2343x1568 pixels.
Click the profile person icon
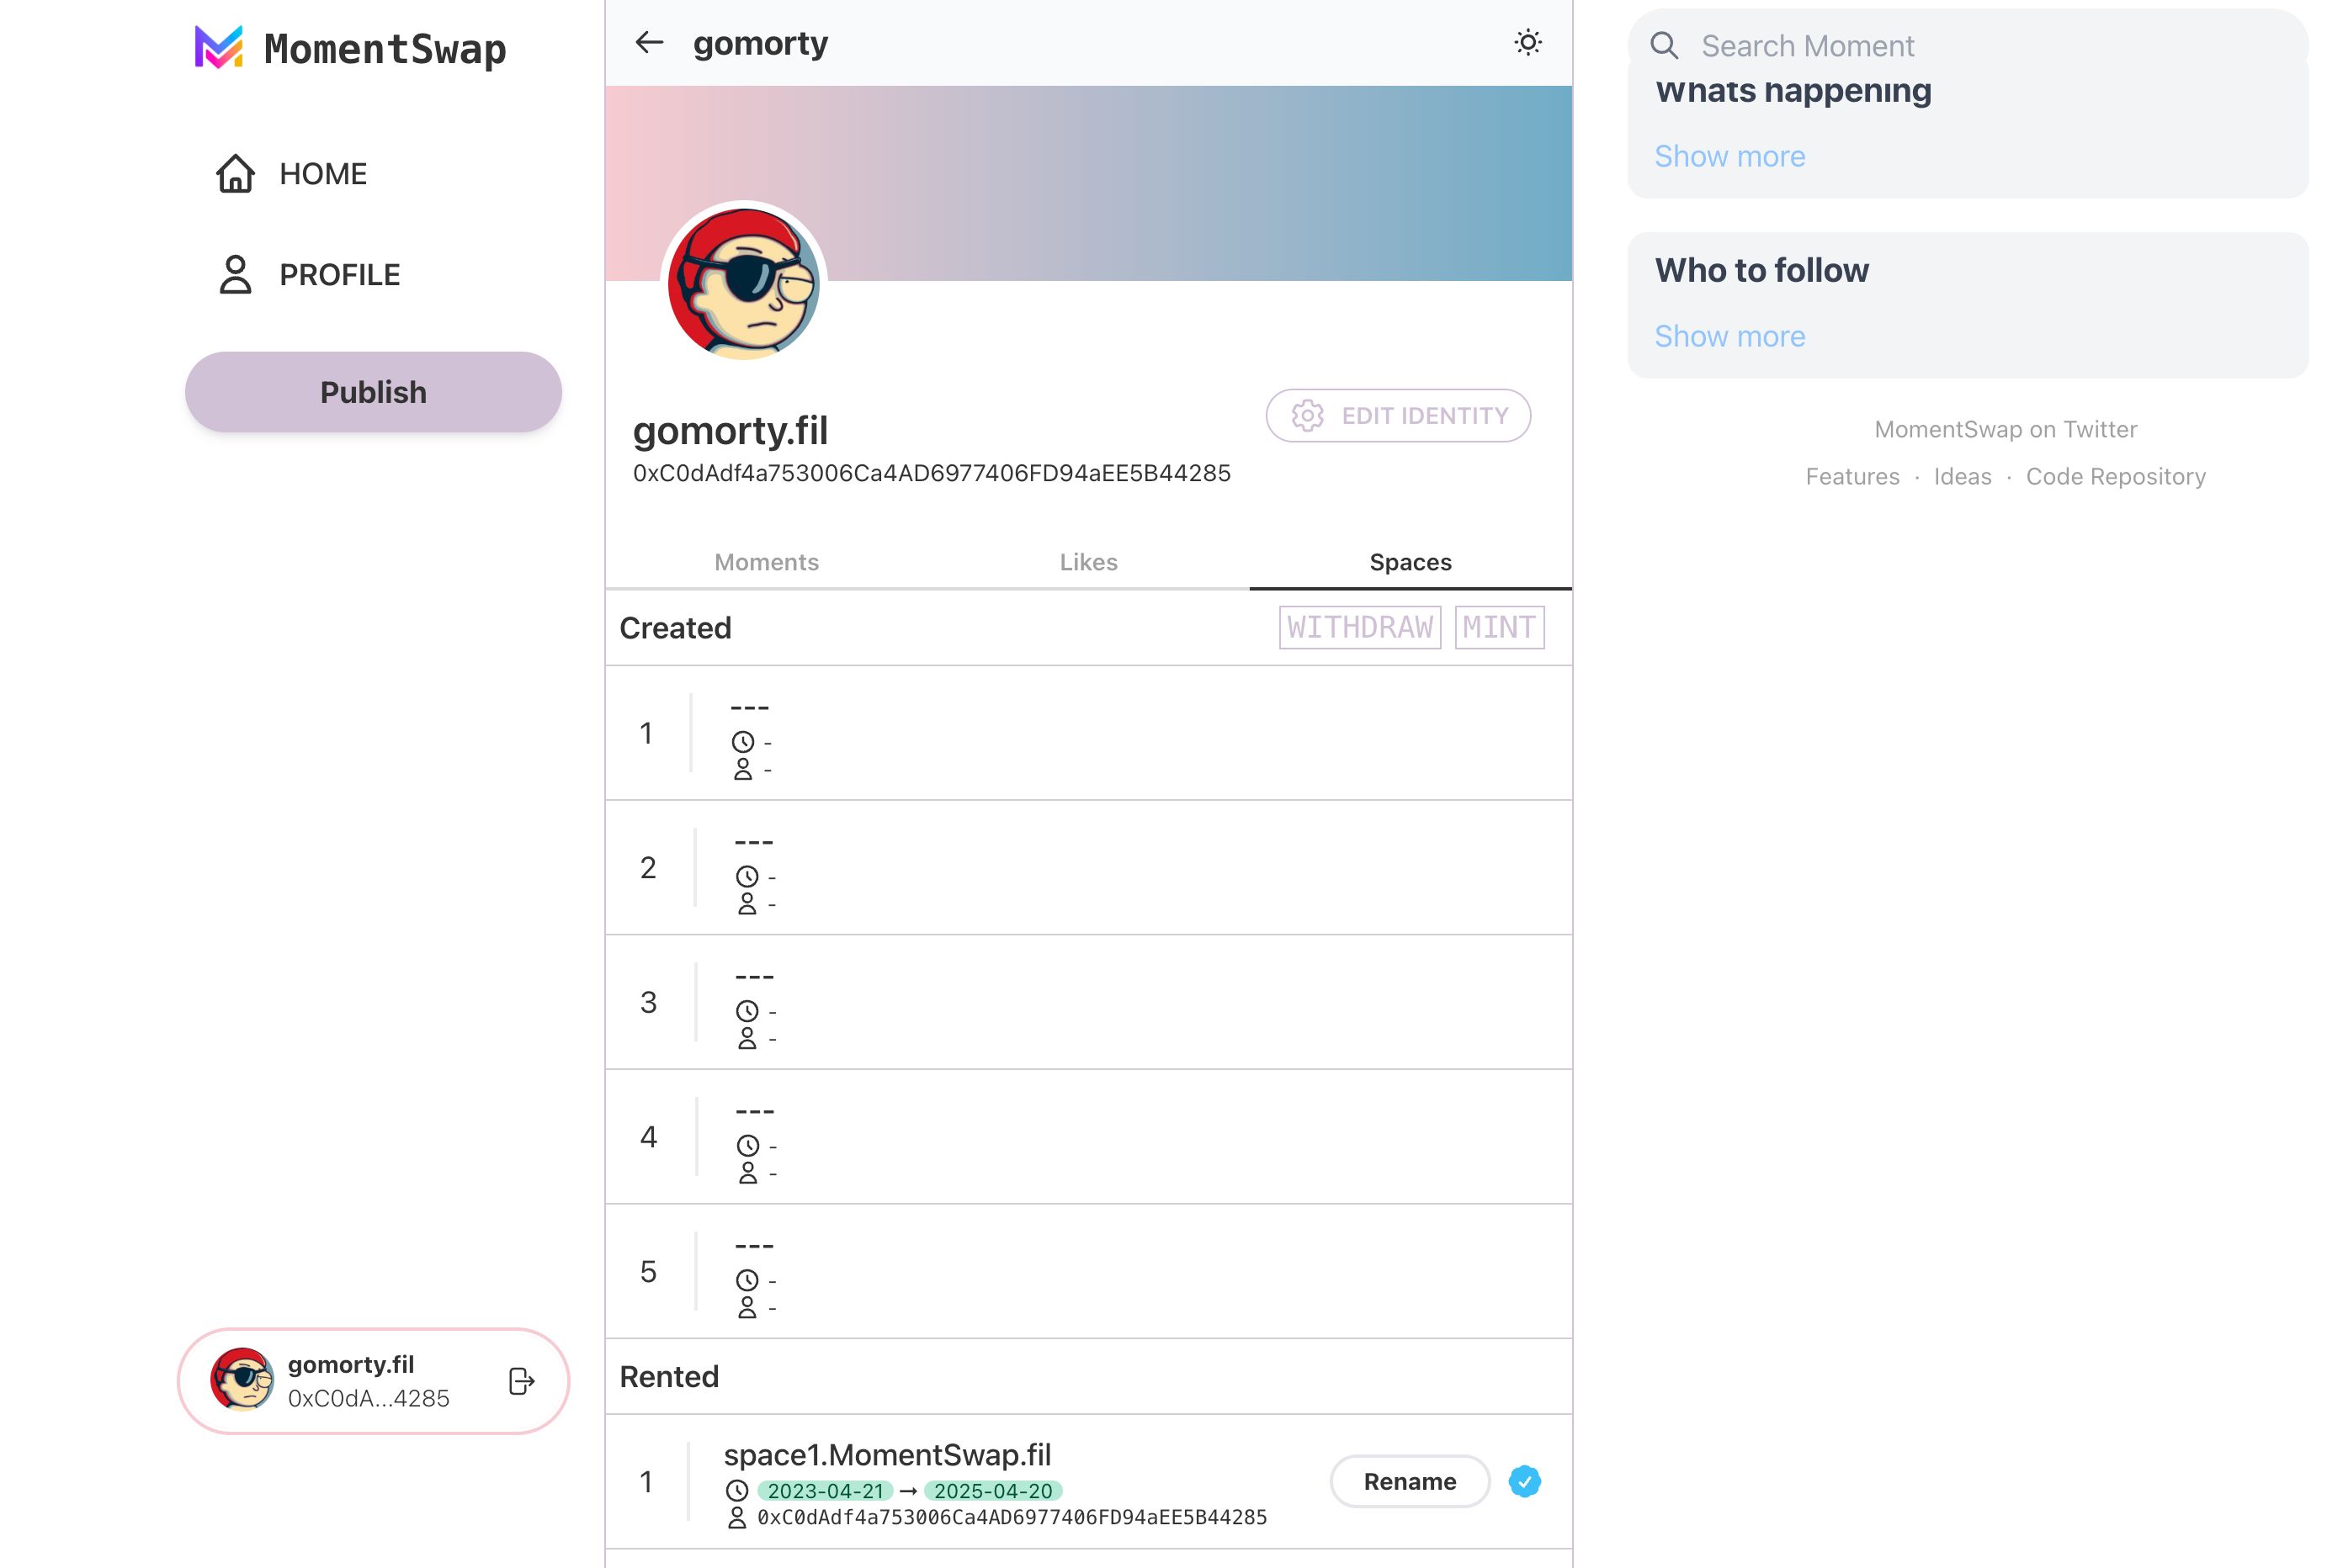[x=235, y=275]
